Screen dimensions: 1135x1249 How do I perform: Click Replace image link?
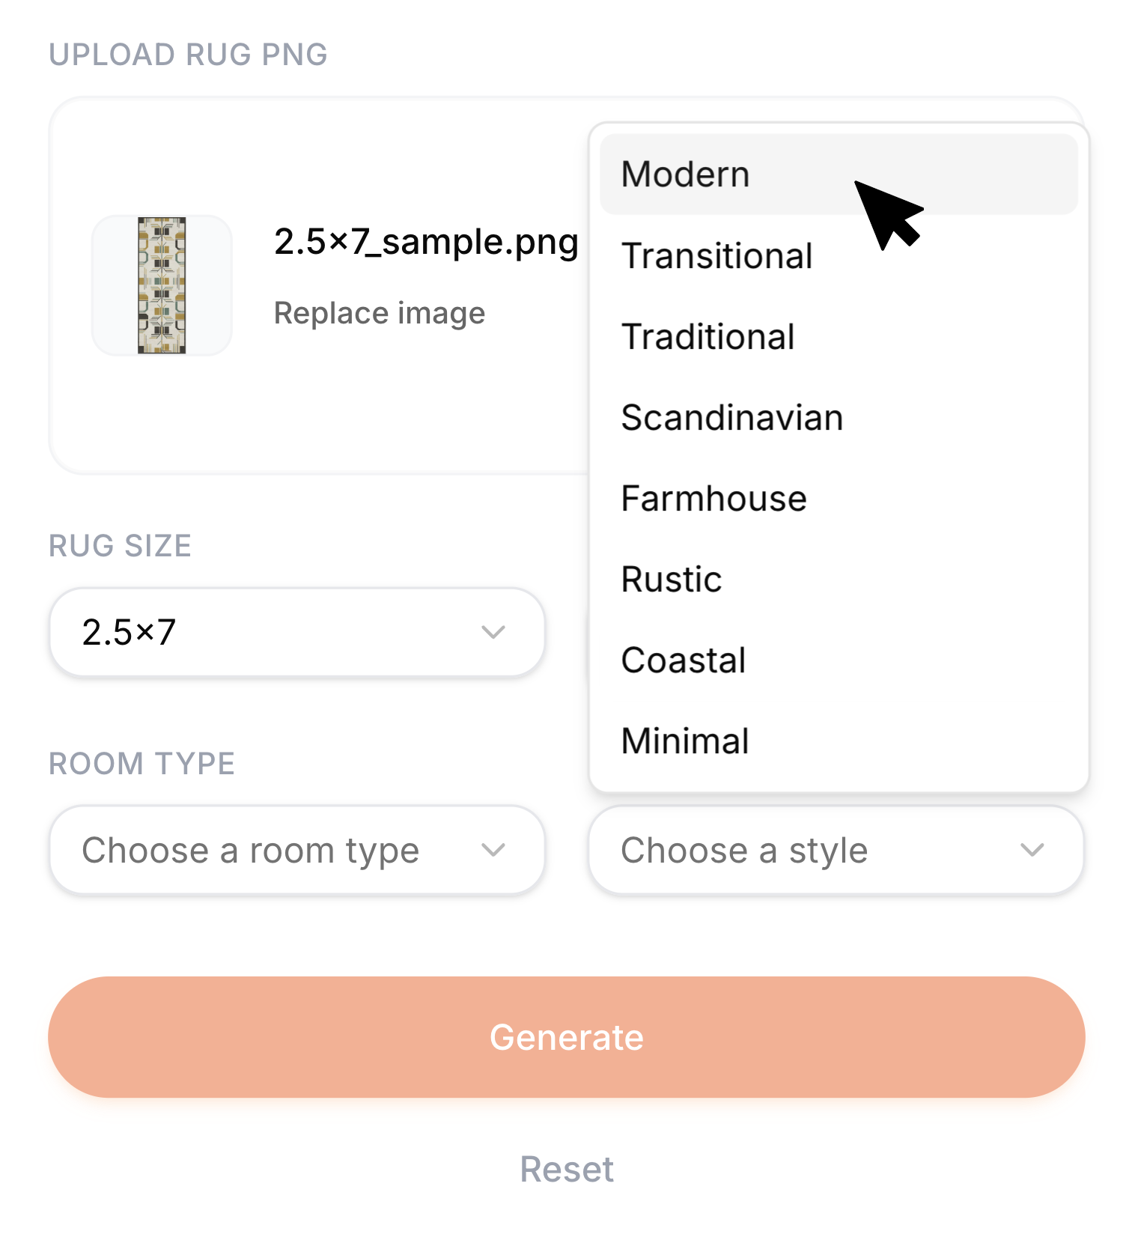pos(379,313)
